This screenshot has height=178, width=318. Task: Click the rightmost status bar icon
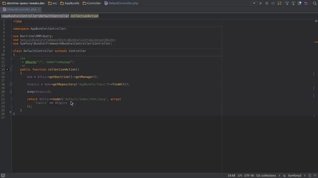coord(315,176)
